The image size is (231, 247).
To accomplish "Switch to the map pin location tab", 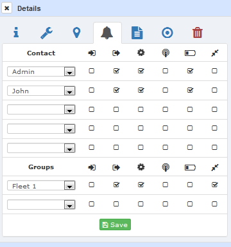I will pos(76,33).
